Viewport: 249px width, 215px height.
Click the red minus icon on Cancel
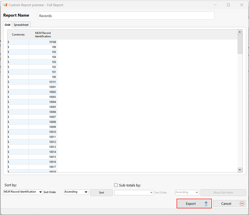point(242,204)
